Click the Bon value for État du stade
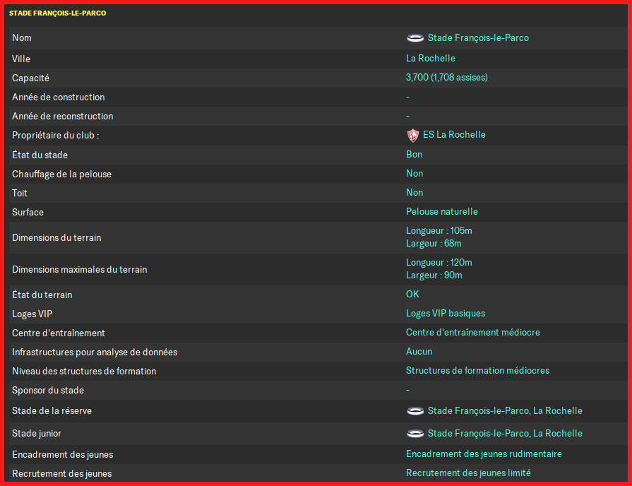Viewport: 632px width, 486px height. pyautogui.click(x=414, y=155)
